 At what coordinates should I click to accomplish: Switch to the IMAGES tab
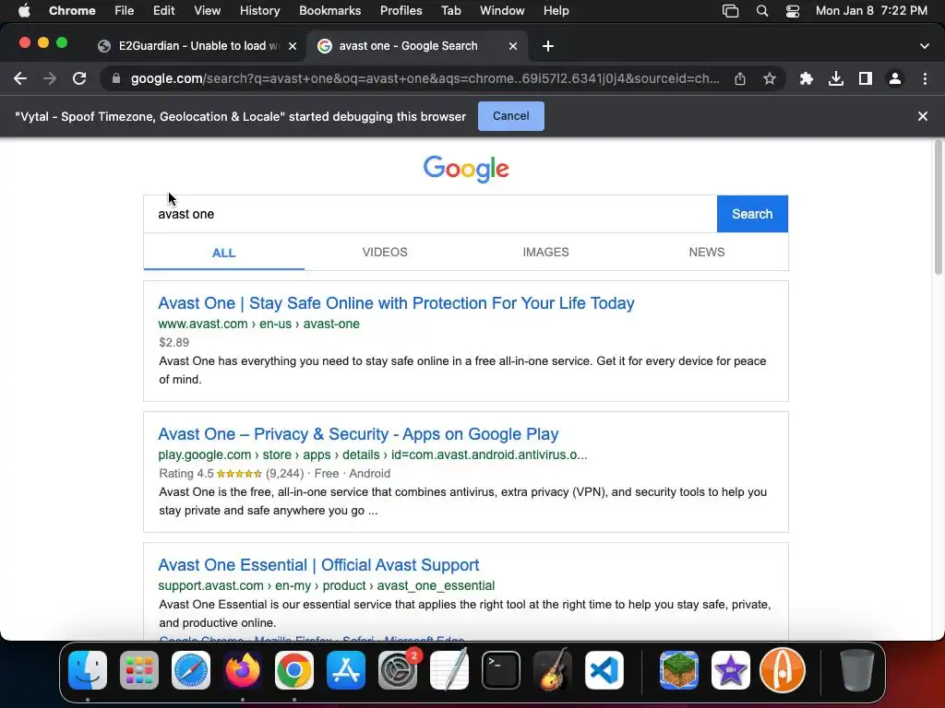pyautogui.click(x=545, y=253)
